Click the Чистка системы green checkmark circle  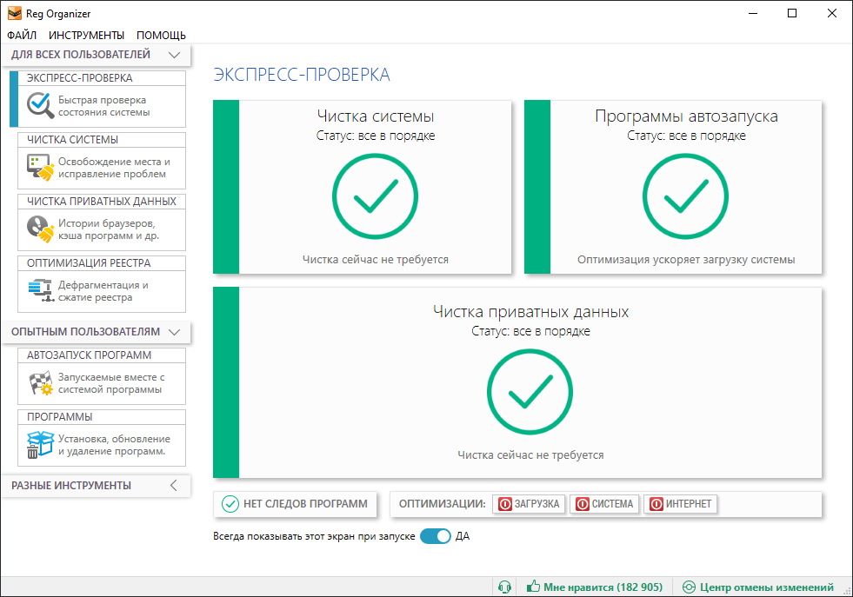click(375, 196)
